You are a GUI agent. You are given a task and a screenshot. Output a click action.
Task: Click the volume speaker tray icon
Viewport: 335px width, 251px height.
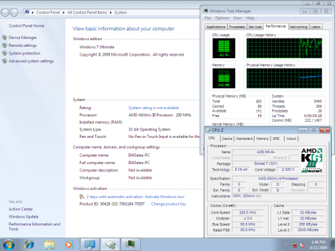click(x=302, y=245)
